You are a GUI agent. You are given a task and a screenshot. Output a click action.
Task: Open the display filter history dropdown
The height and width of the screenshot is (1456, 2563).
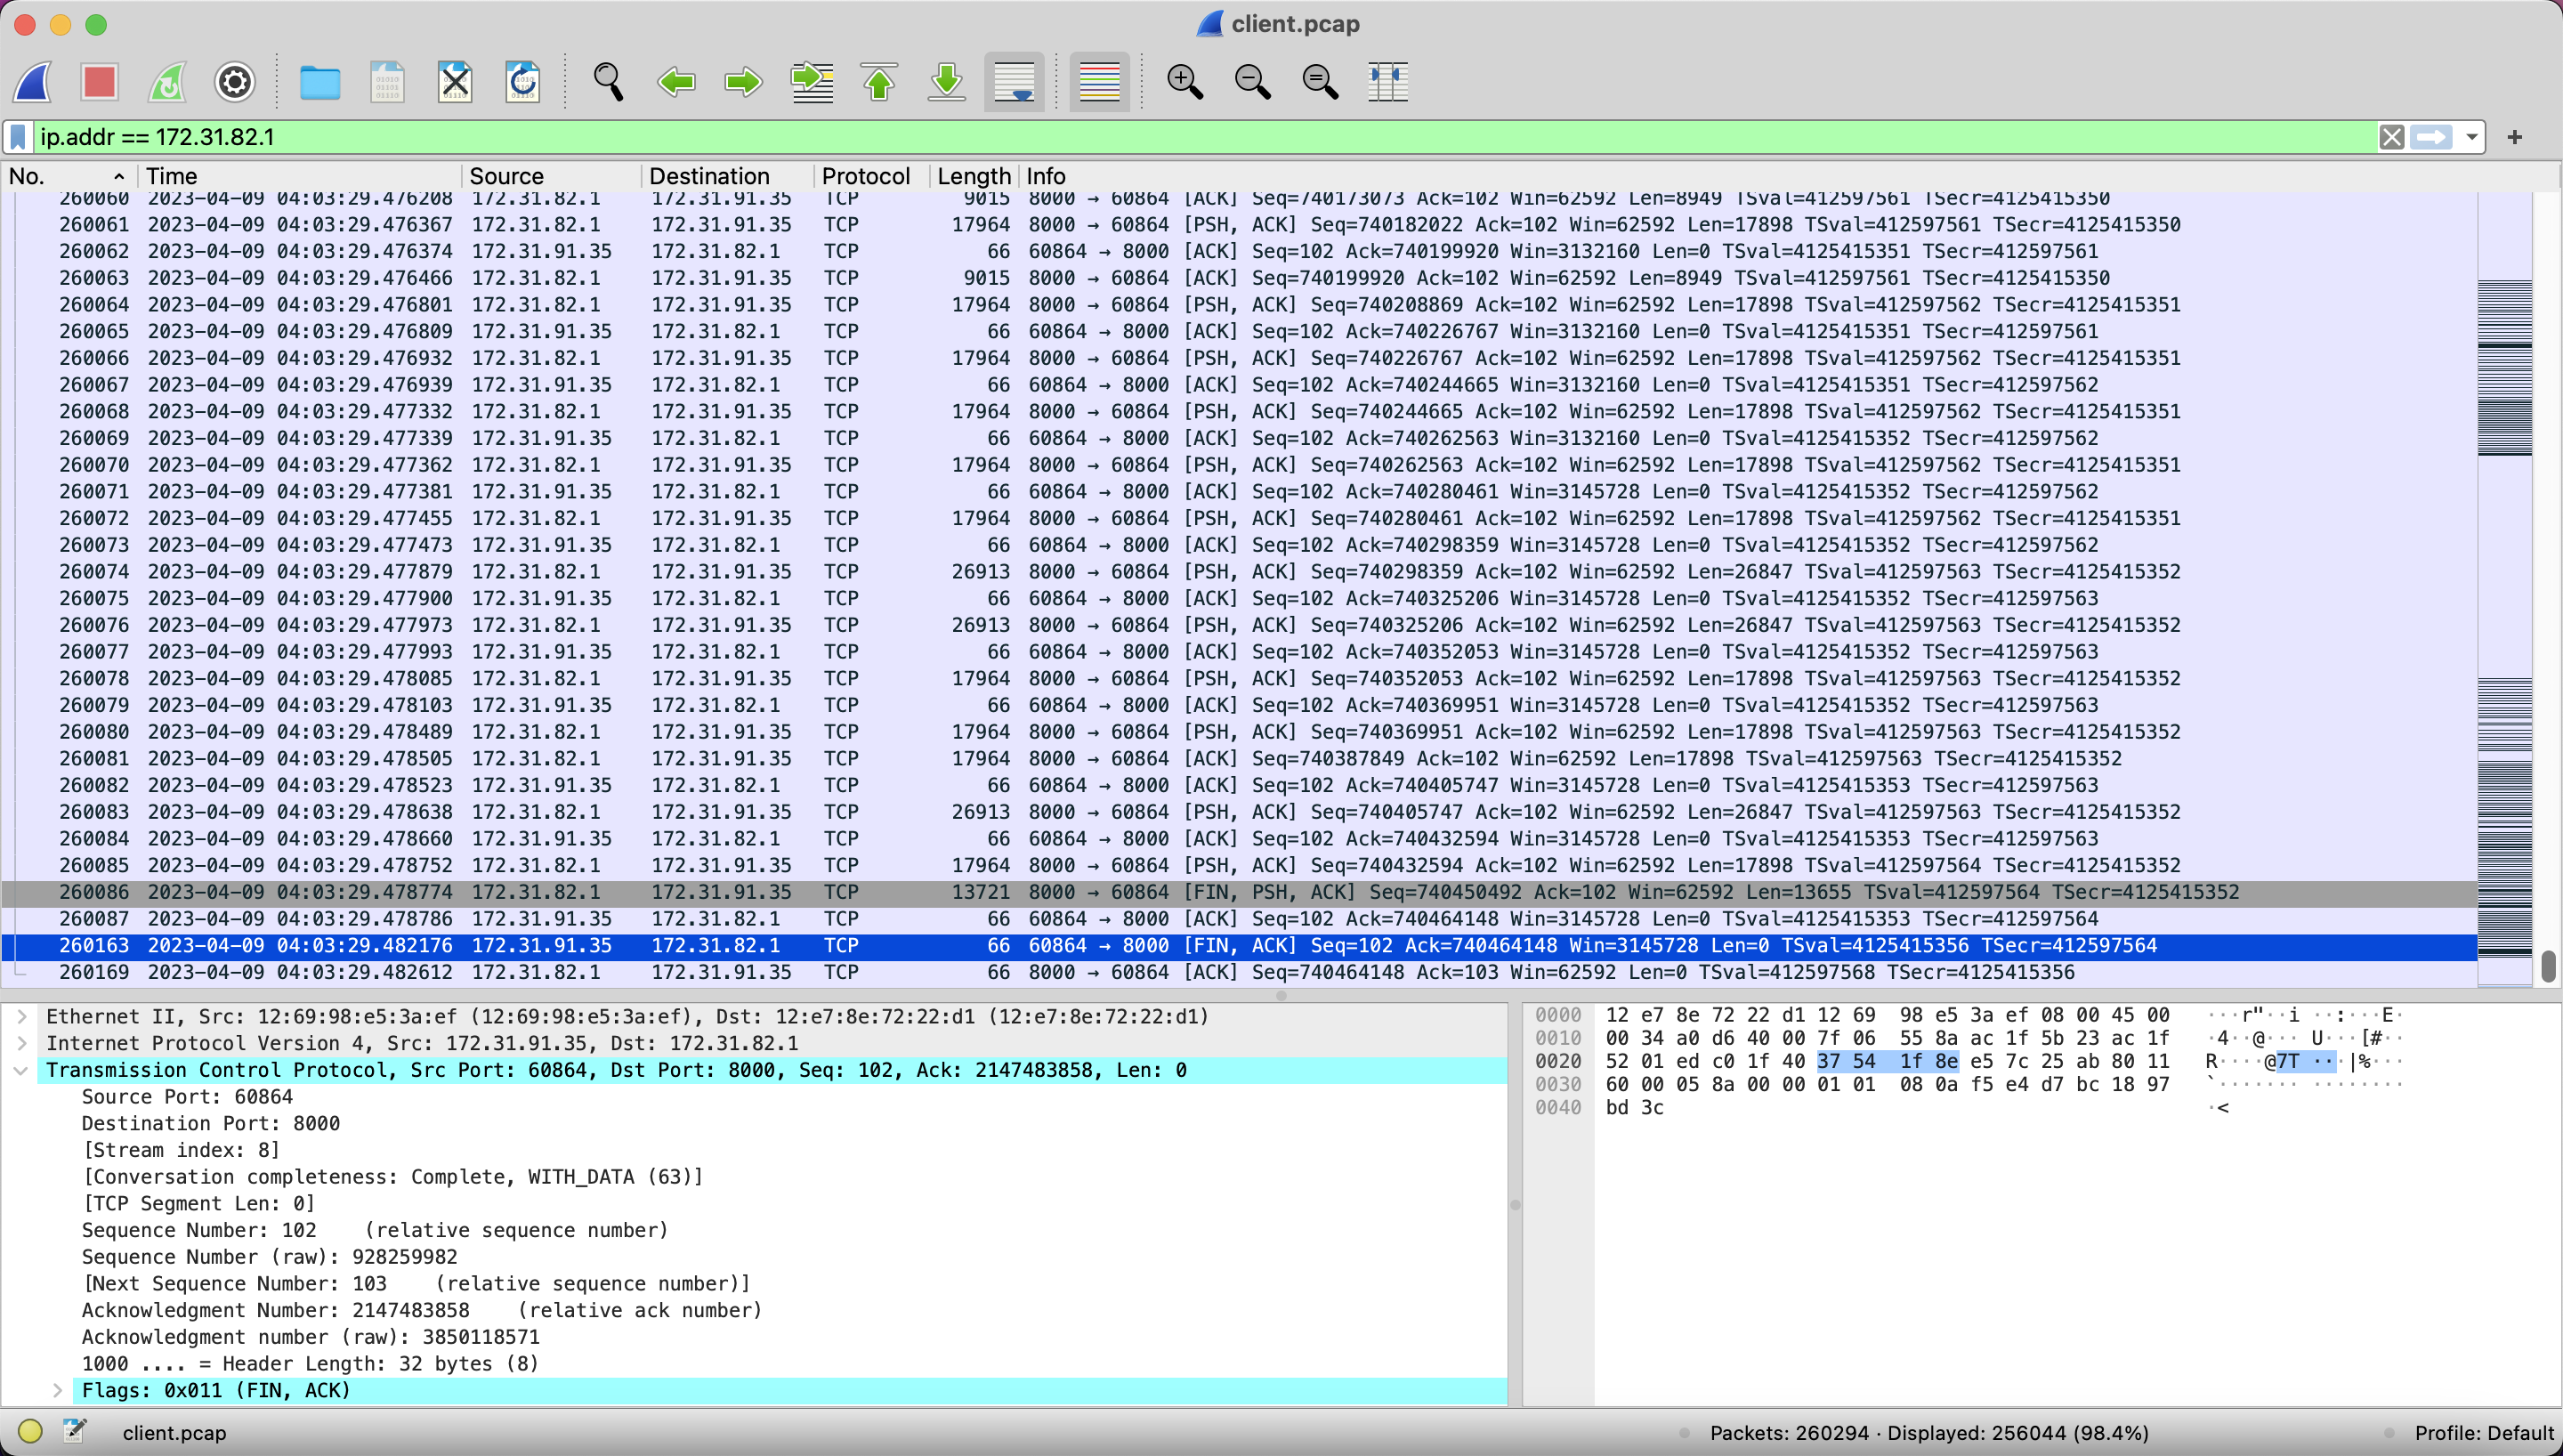coord(2471,137)
